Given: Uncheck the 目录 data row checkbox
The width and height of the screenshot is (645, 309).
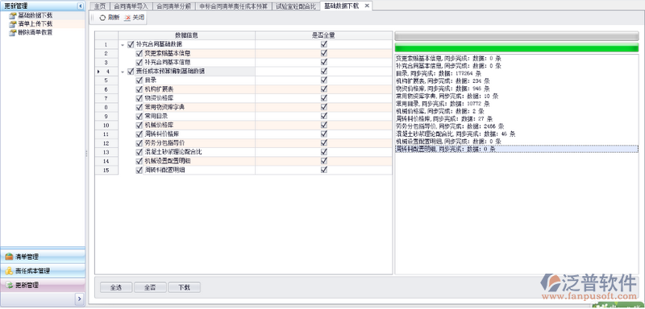Looking at the screenshot, I should [x=139, y=80].
